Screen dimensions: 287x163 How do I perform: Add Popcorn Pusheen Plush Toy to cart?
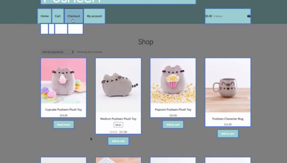pos(173,125)
